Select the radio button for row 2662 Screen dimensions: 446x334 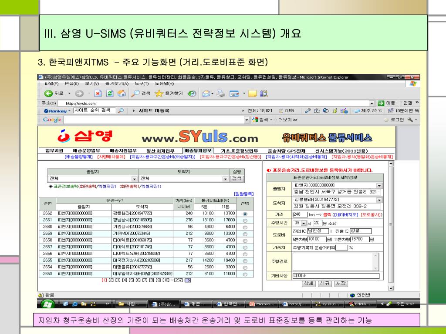245,214
